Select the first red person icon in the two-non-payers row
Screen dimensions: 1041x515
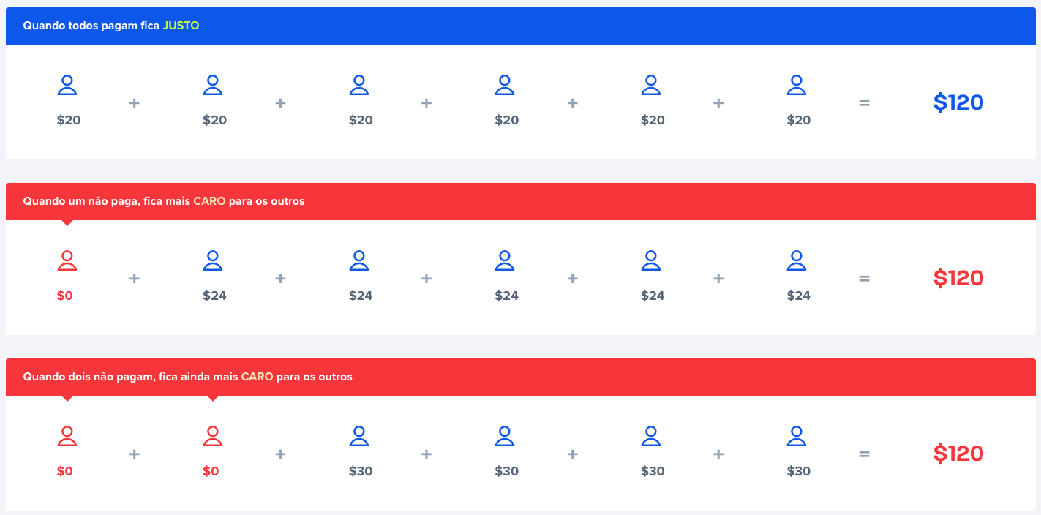tap(67, 437)
